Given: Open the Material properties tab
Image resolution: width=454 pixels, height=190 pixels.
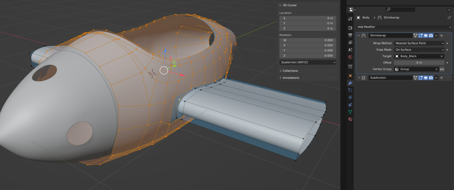Looking at the screenshot, I should (x=350, y=119).
